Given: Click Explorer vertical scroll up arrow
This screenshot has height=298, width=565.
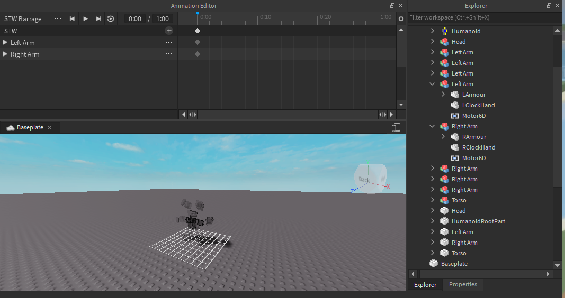Looking at the screenshot, I should (558, 31).
